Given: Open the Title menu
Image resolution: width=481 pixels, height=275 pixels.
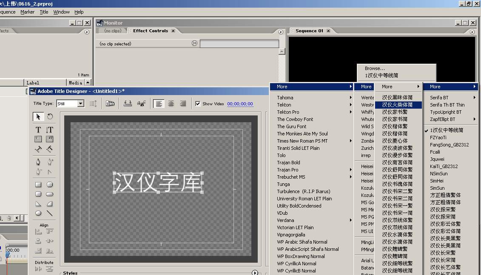Looking at the screenshot, I should 44,12.
